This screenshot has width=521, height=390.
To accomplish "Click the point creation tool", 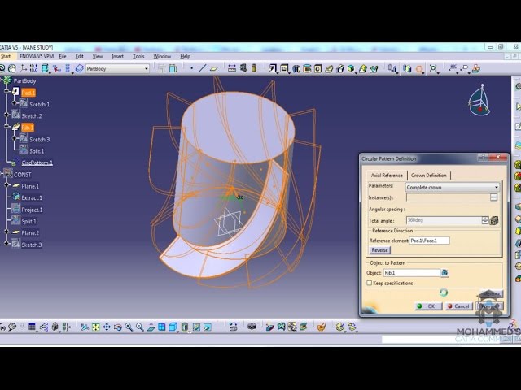I will pyautogui.click(x=192, y=68).
